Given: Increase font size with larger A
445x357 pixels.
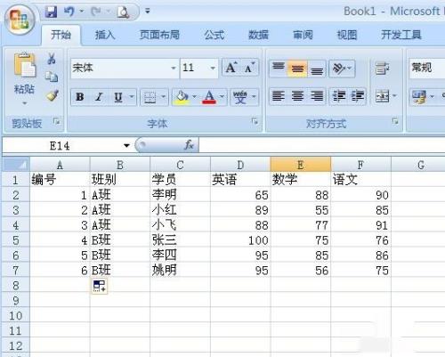Looking at the screenshot, I should [231, 68].
